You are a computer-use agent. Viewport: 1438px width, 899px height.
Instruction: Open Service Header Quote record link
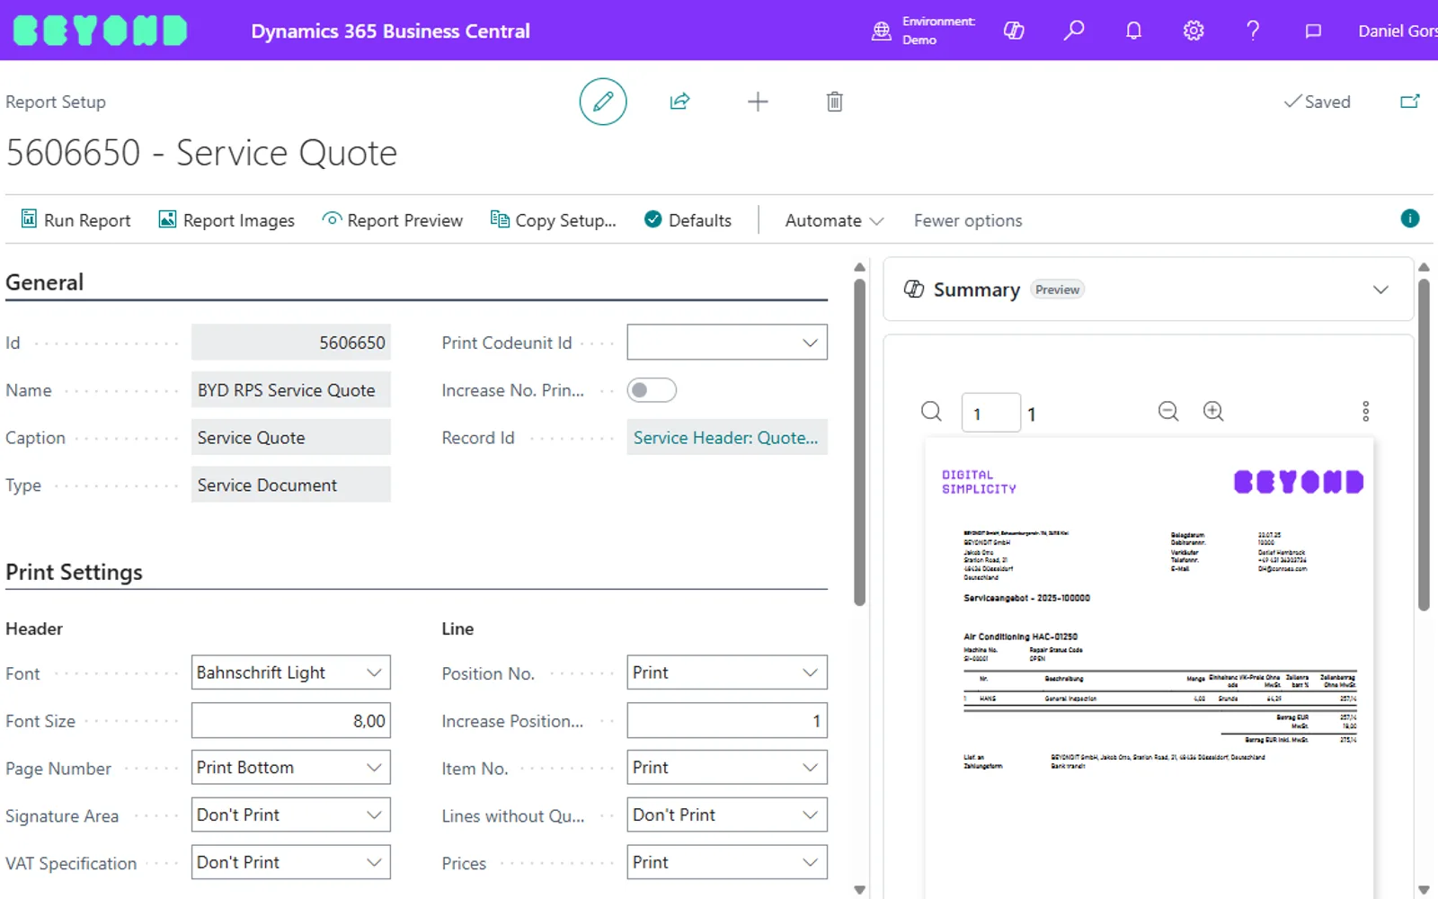(x=726, y=438)
